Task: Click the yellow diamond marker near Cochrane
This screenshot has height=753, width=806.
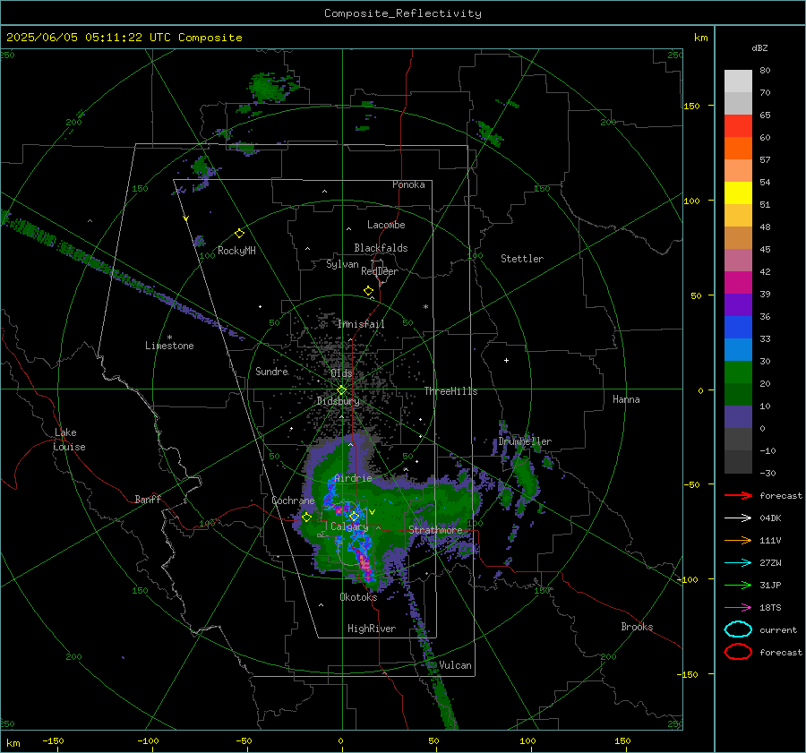Action: pyautogui.click(x=306, y=518)
